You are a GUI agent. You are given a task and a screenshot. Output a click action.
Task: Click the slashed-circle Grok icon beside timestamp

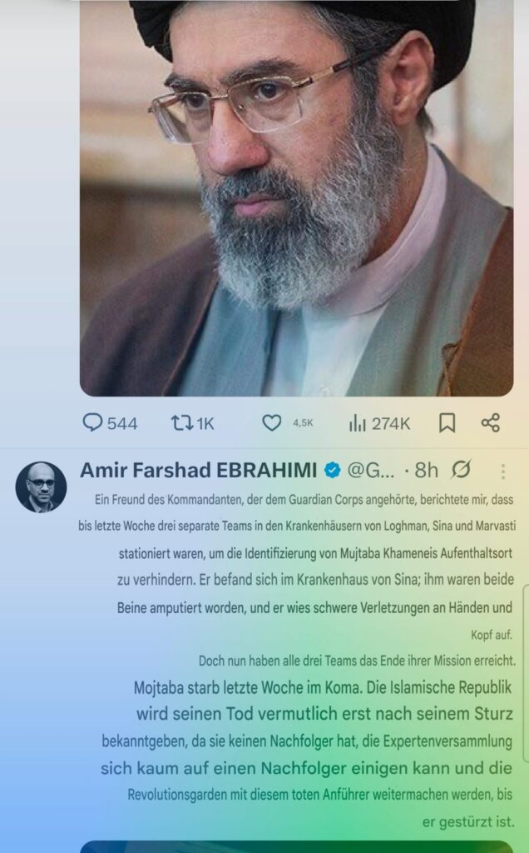pos(461,470)
